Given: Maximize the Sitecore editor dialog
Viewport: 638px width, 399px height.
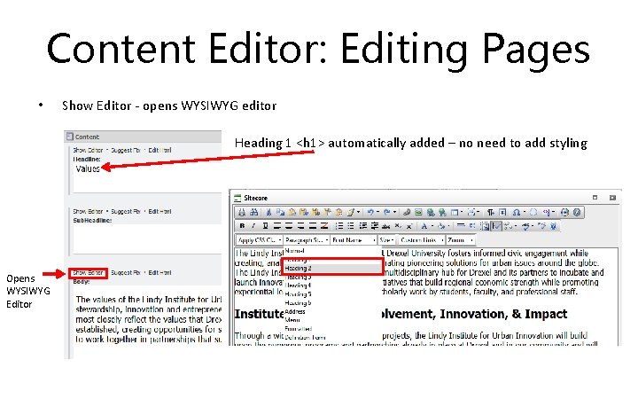Looking at the screenshot, I should click(595, 198).
